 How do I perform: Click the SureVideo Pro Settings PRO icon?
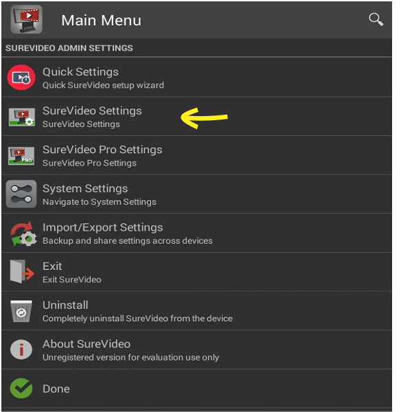tap(21, 156)
